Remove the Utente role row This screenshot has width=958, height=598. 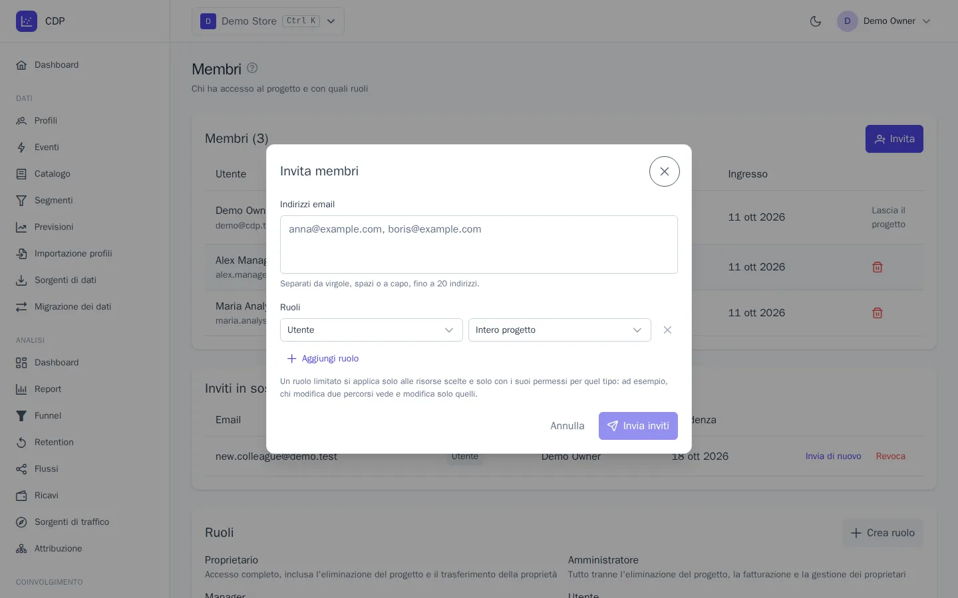click(667, 330)
